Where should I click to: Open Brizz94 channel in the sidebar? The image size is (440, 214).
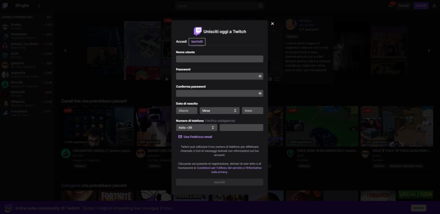pos(27,84)
